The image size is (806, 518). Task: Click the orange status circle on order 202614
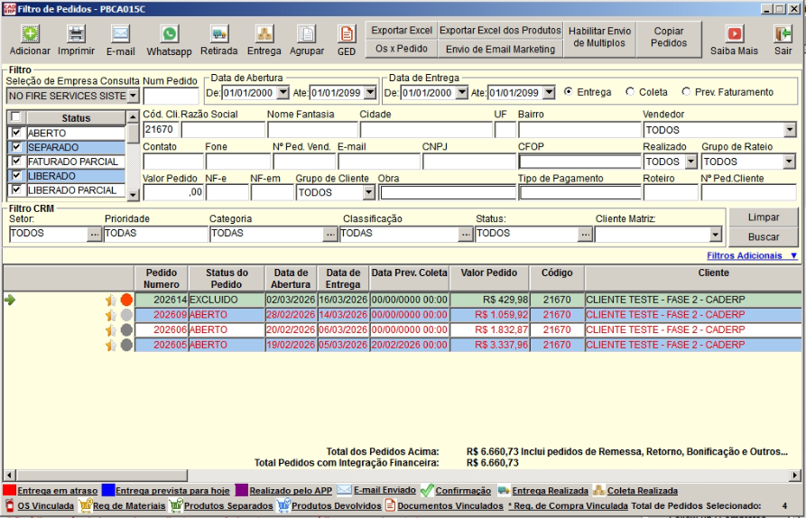coord(126,300)
